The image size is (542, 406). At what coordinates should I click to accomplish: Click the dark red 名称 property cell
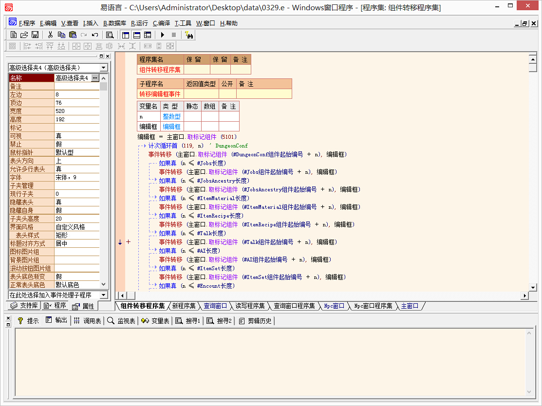[31, 78]
